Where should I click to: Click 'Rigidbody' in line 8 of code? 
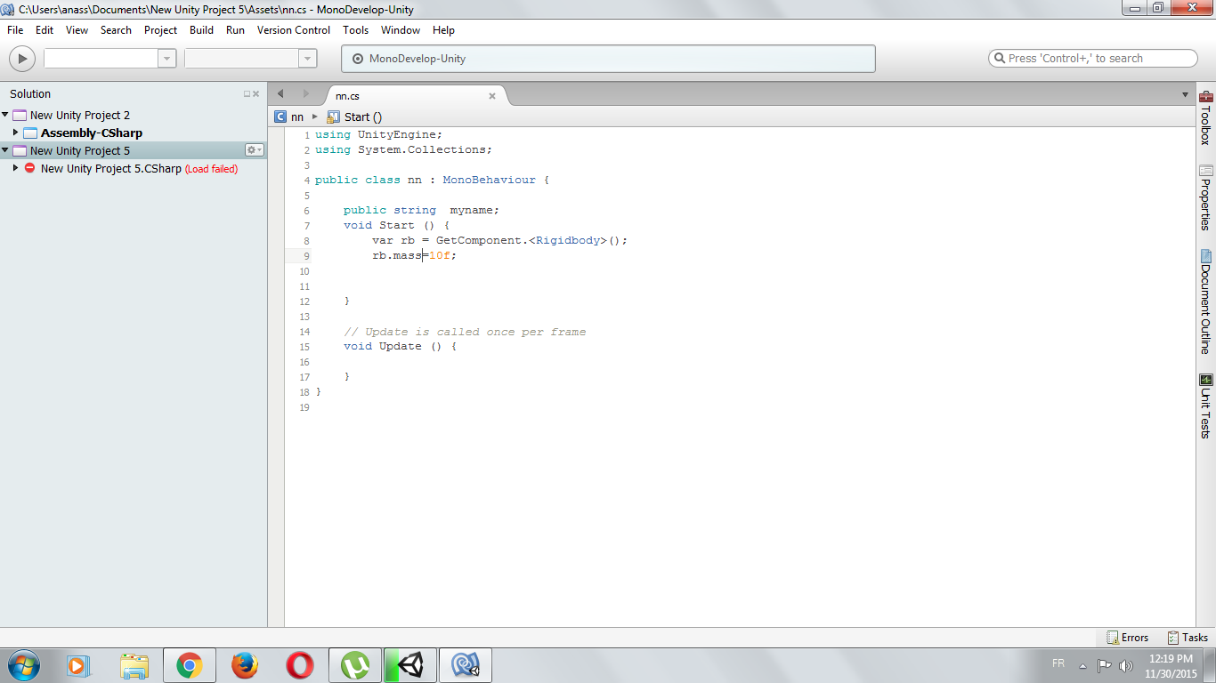[568, 240]
